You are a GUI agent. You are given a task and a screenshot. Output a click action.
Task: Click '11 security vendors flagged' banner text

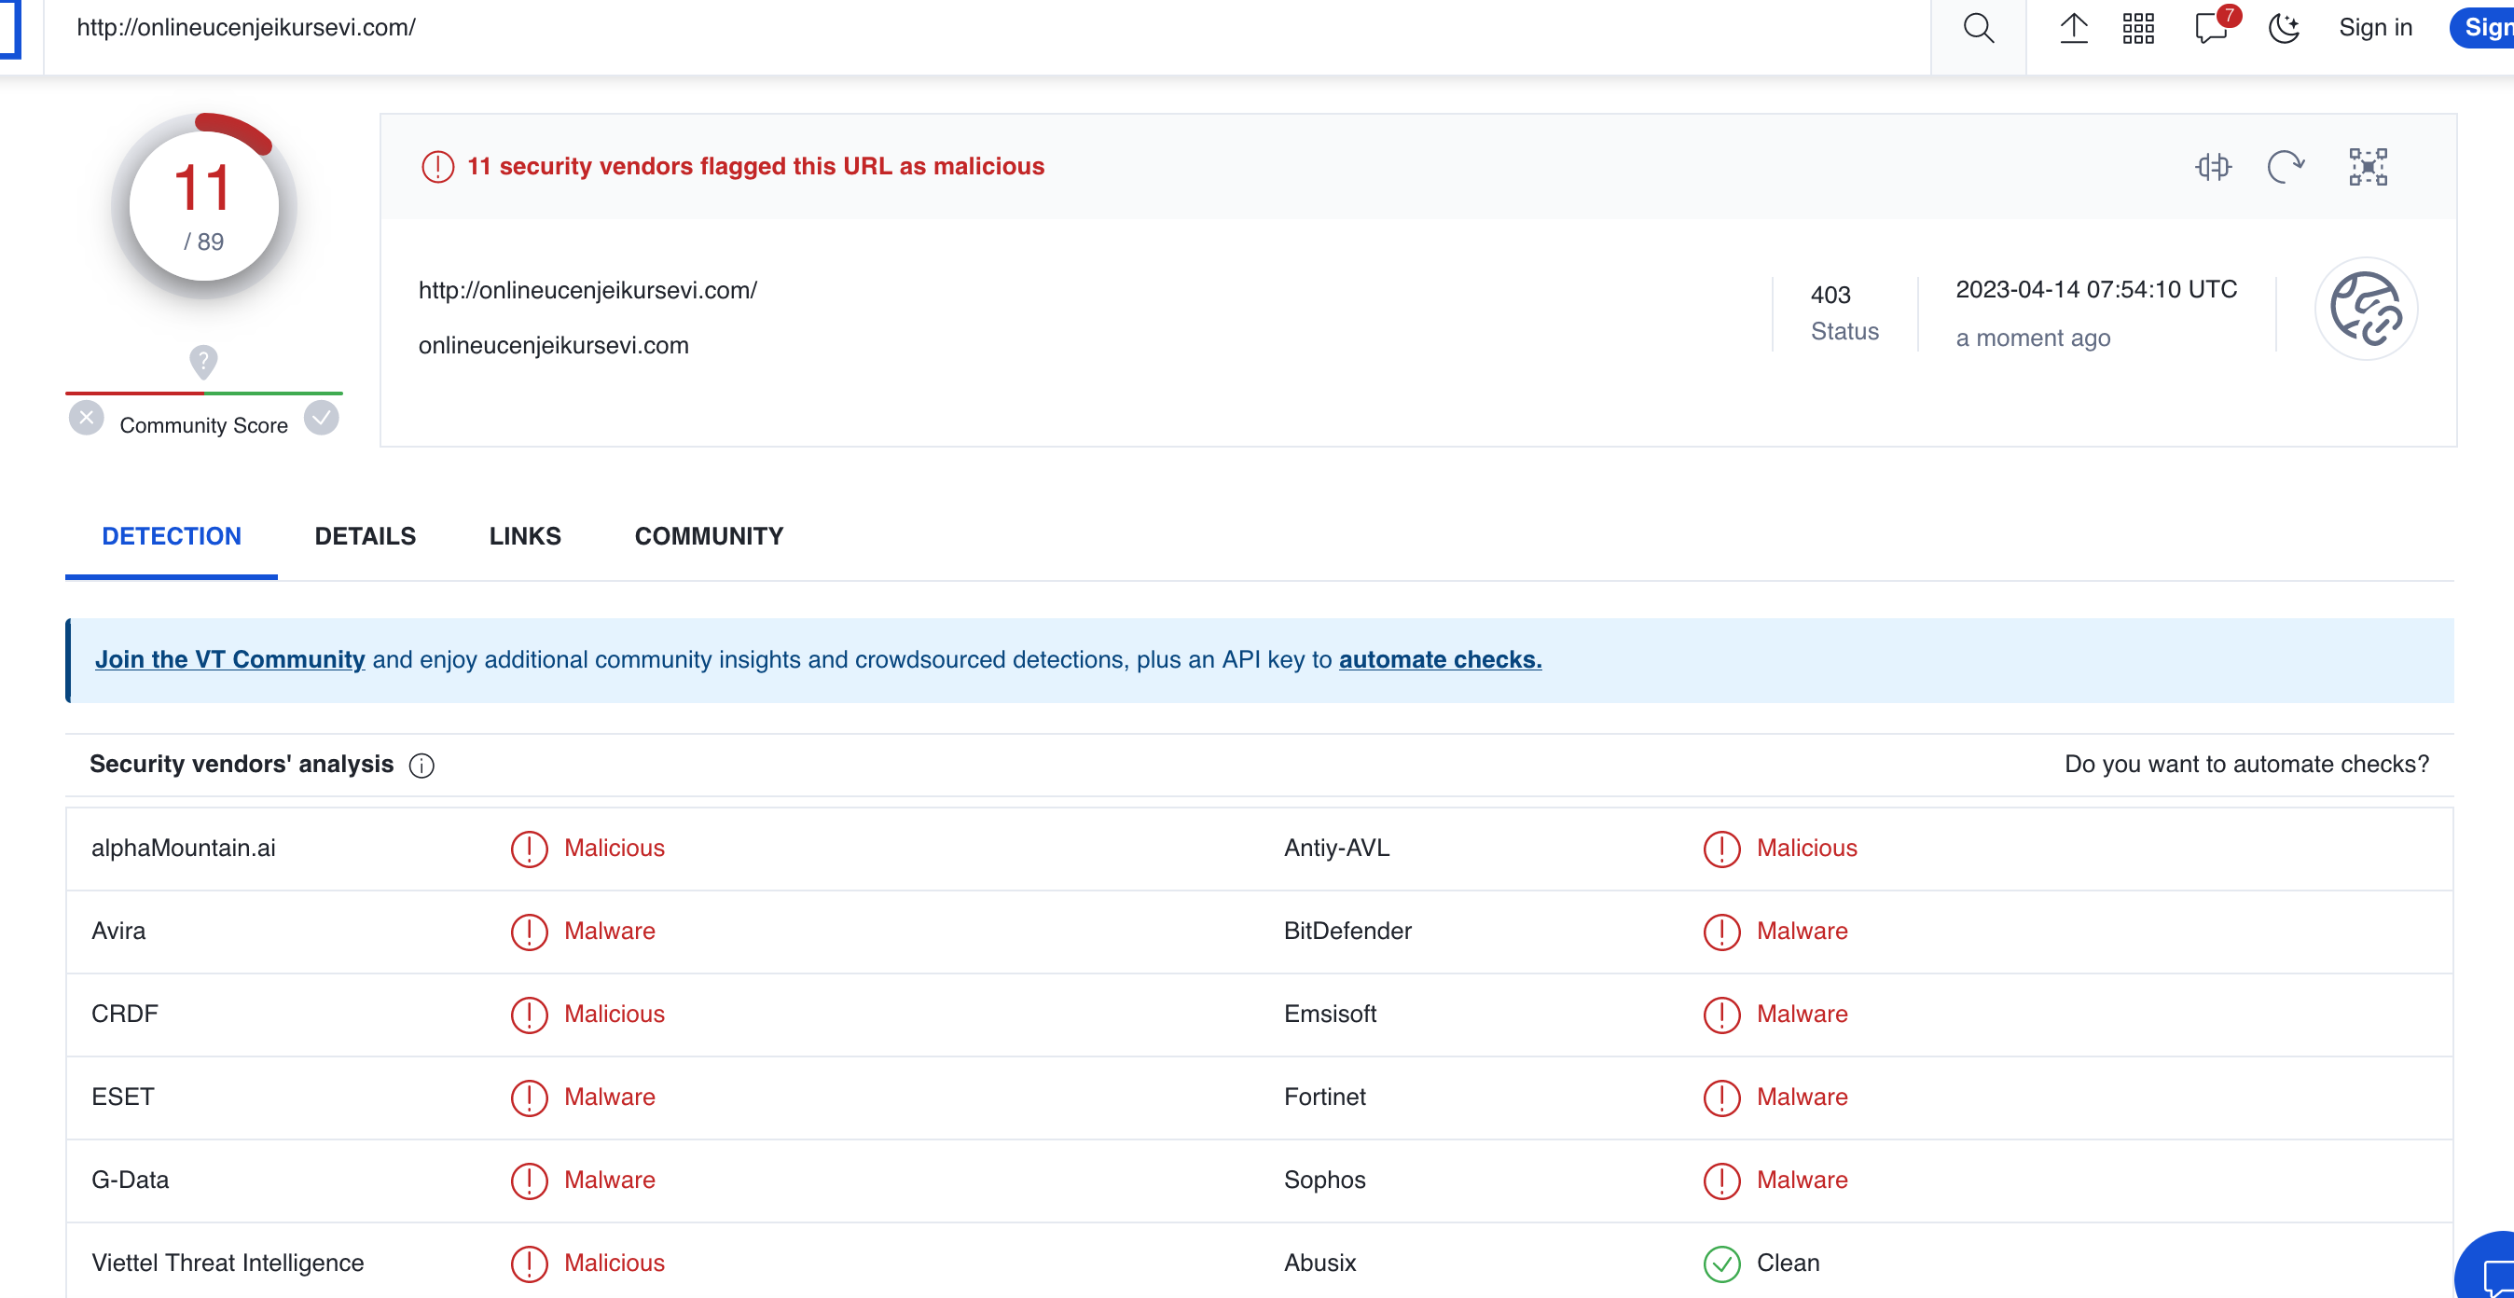point(755,166)
